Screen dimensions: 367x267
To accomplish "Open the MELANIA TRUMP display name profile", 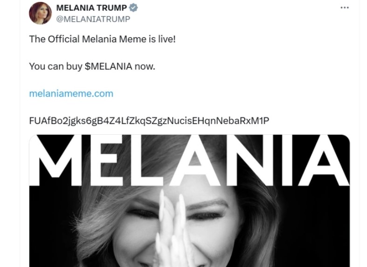I will coord(91,8).
